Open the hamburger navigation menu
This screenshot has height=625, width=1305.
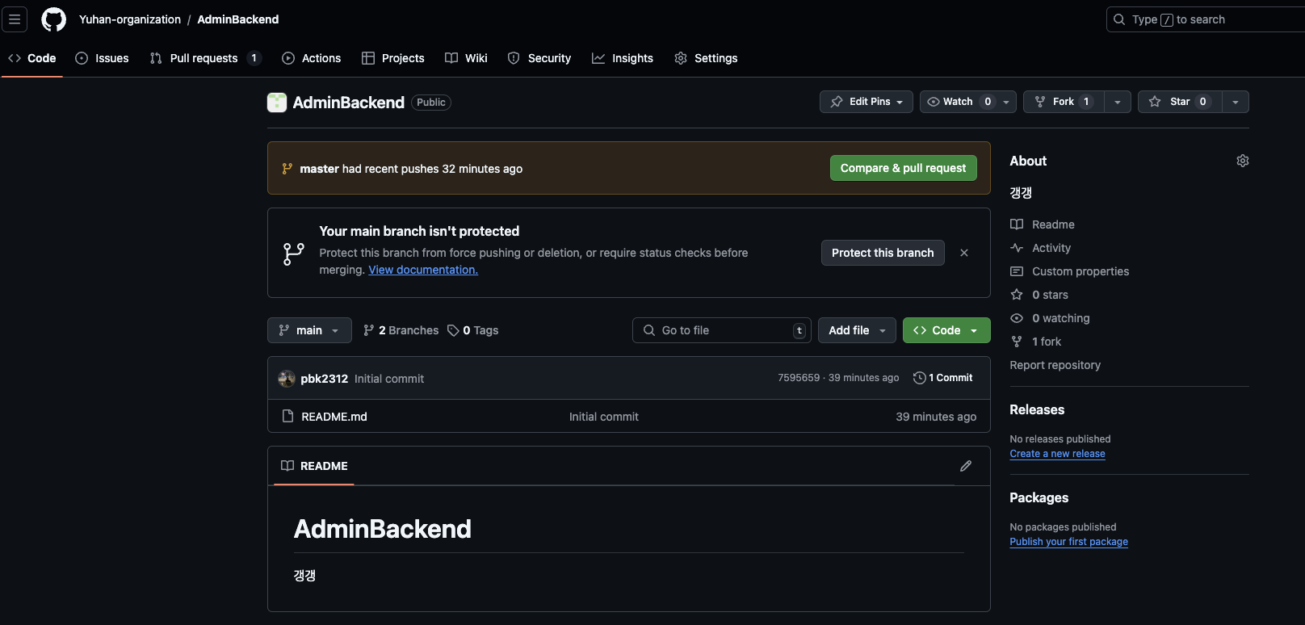point(15,19)
